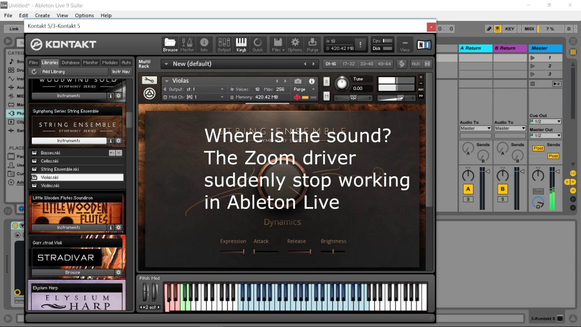Click String Ensemble Instruments button
The image size is (581, 327).
pyautogui.click(x=69, y=141)
